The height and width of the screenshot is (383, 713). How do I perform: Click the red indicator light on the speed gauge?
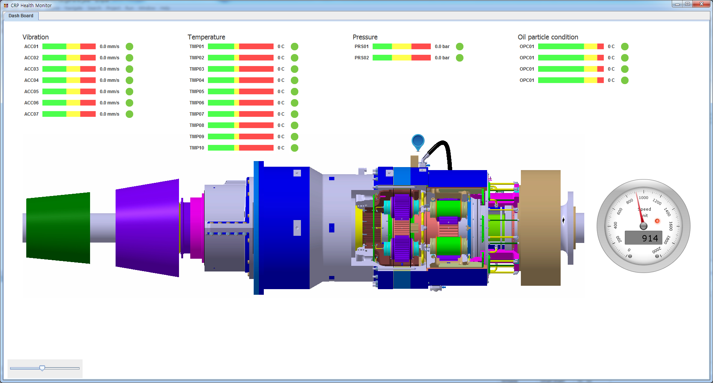pyautogui.click(x=657, y=221)
